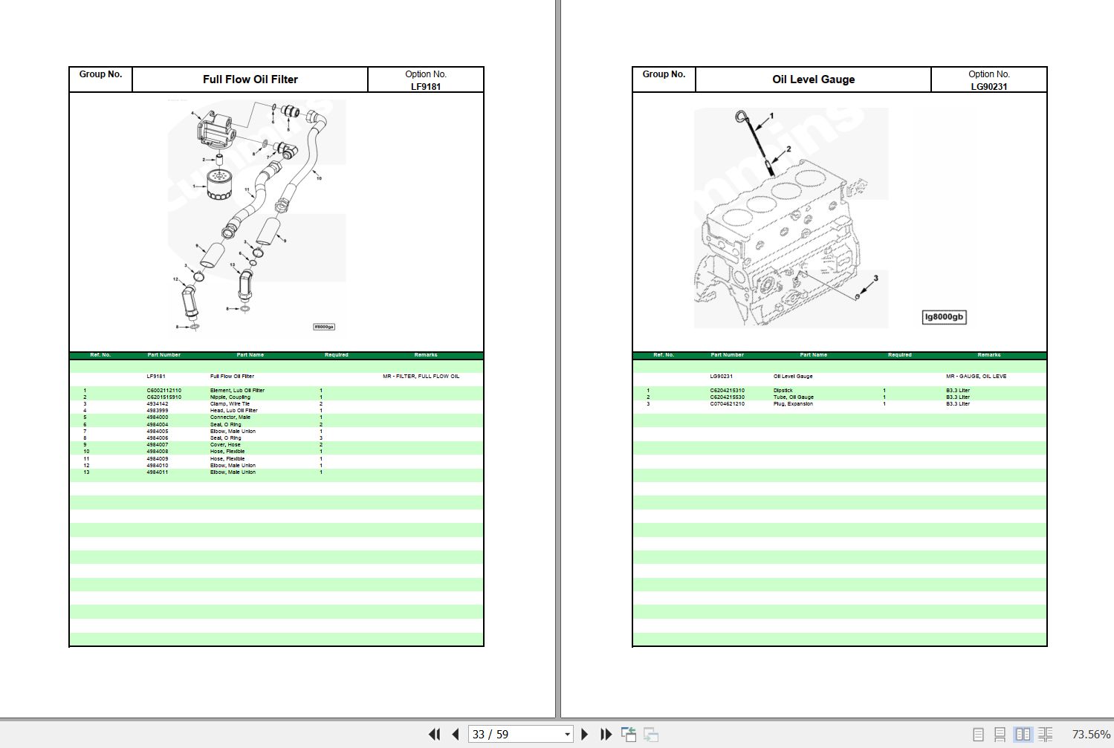Open the page number dropdown arrow
1114x748 pixels.
click(567, 734)
